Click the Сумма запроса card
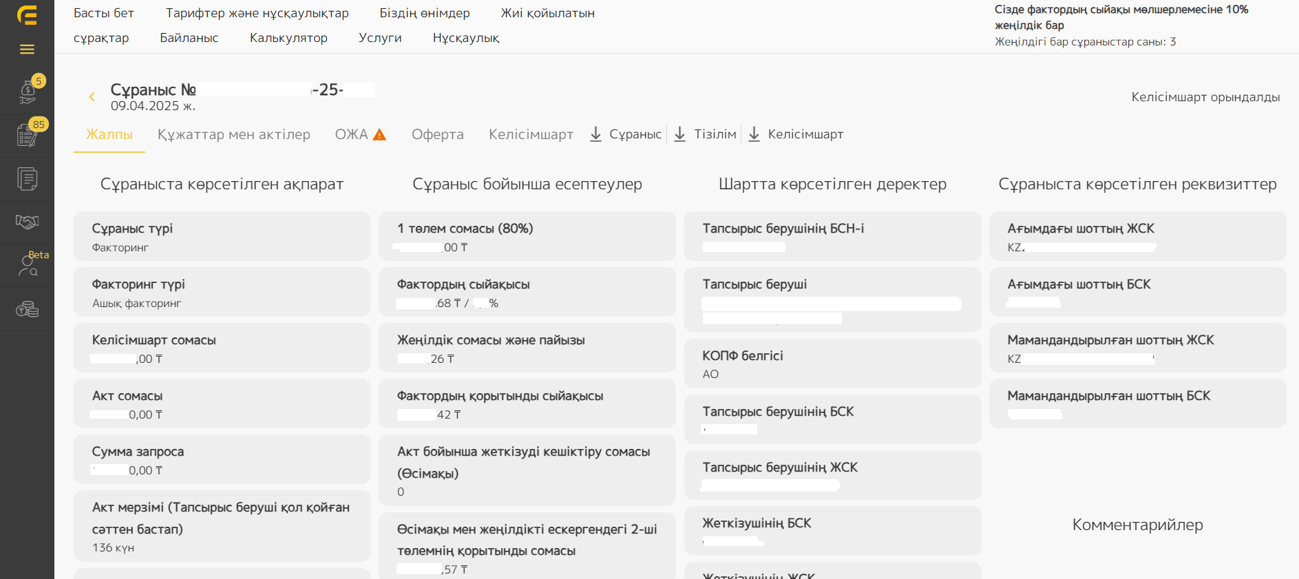1299x579 pixels. coord(222,459)
